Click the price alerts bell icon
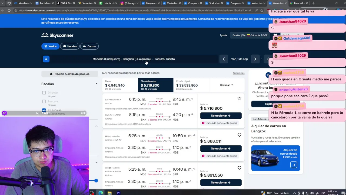 pyautogui.click(x=51, y=74)
